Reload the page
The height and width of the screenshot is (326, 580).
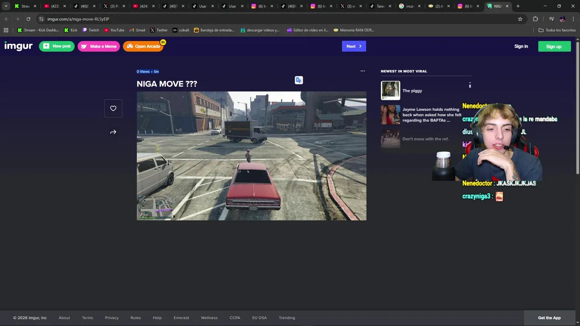(28, 19)
